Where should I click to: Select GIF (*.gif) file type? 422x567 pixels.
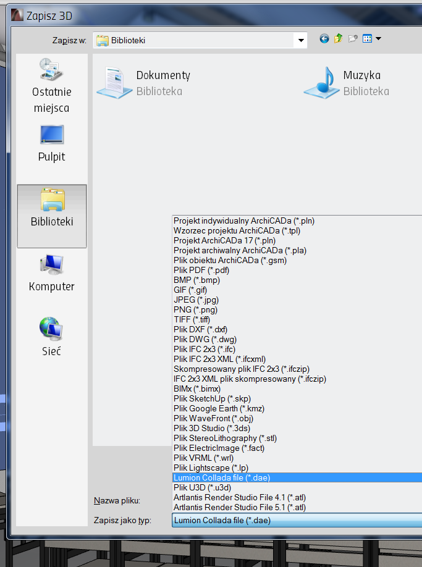[x=297, y=290]
